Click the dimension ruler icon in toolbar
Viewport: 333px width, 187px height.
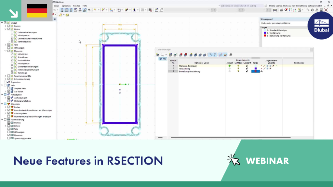point(275,10)
